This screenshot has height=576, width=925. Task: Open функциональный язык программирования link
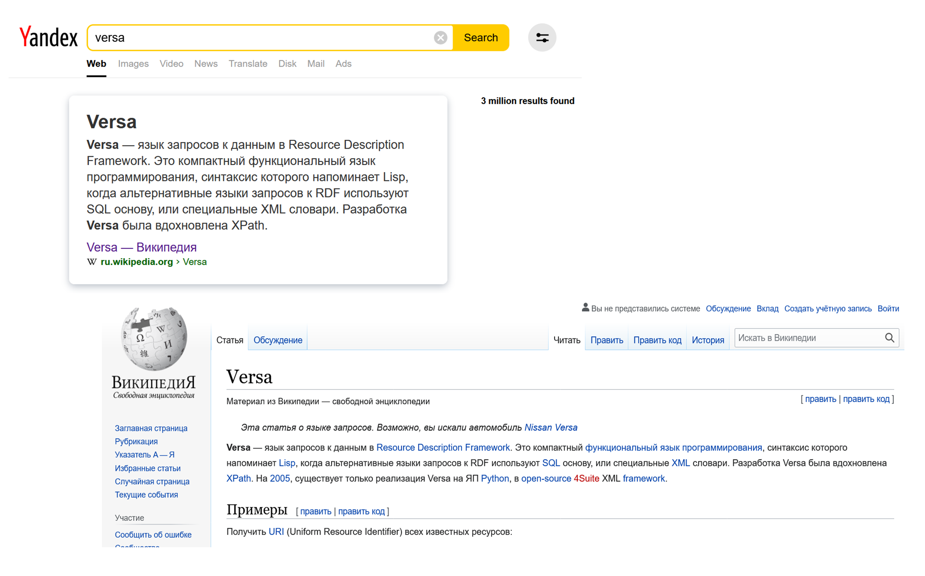[x=673, y=447]
